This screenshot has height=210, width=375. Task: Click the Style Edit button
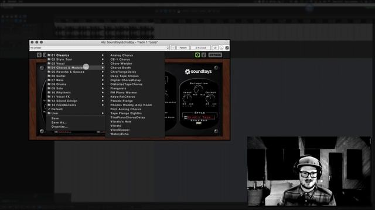(x=199, y=123)
